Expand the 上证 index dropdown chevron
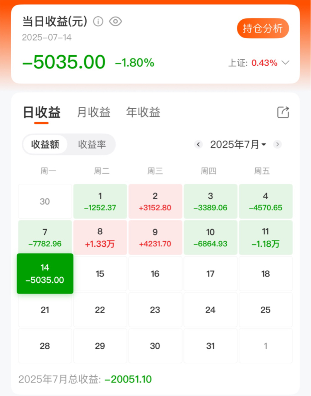This screenshot has width=311, height=396. tap(285, 62)
